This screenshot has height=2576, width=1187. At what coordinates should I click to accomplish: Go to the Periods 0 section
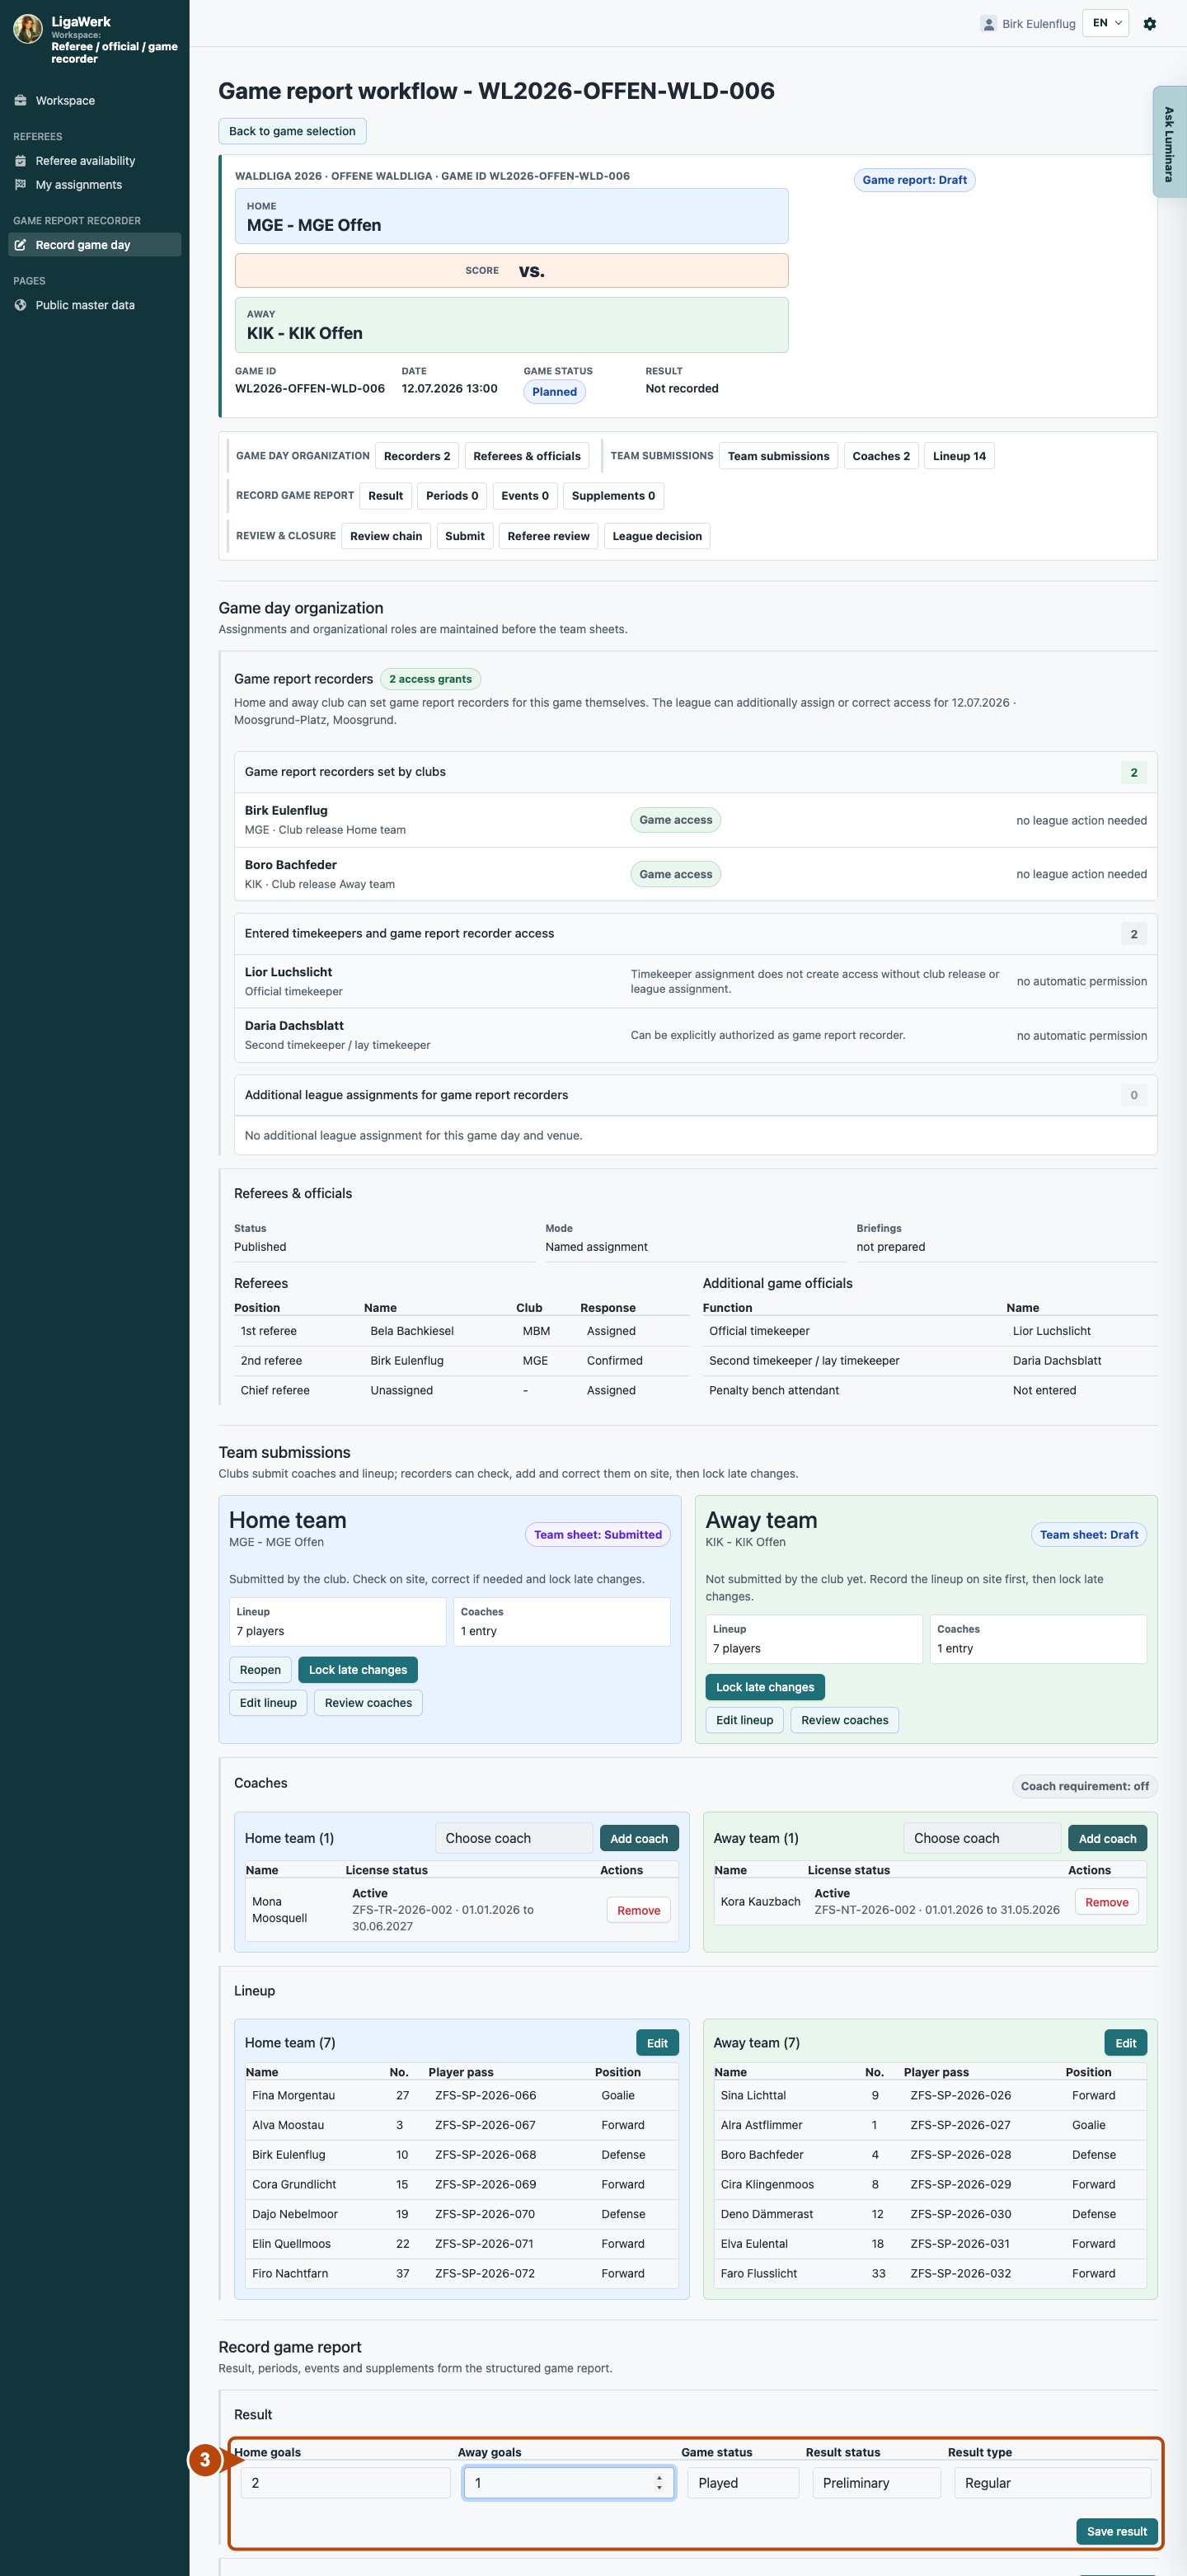click(x=452, y=496)
